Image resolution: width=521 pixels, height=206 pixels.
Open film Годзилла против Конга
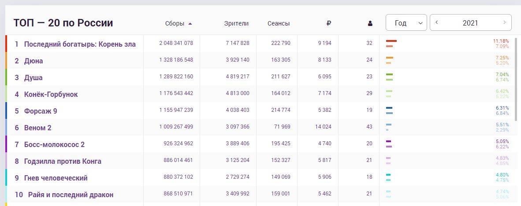[63, 161]
